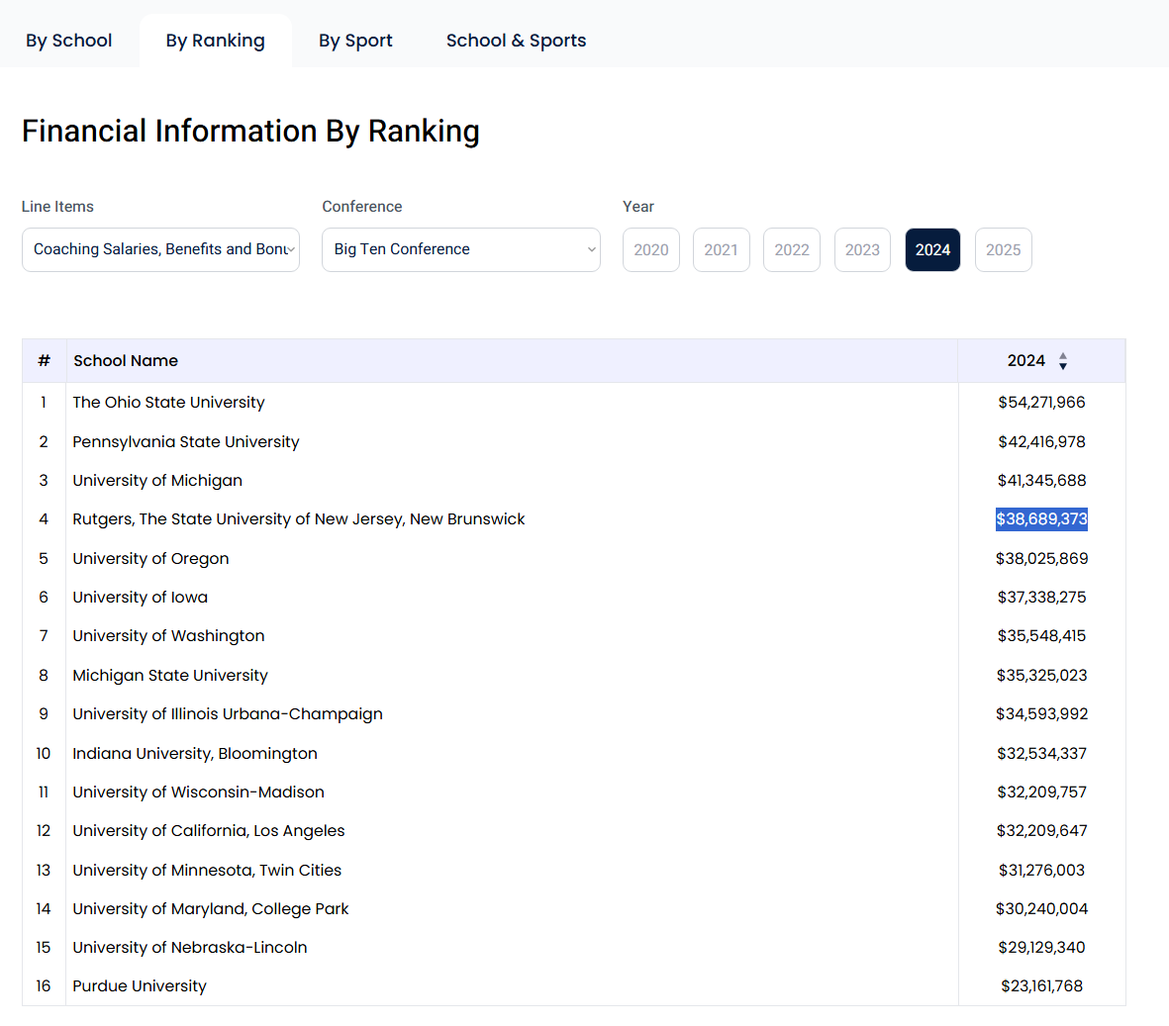This screenshot has height=1026, width=1169.
Task: Switch to year 2025
Action: pyautogui.click(x=1003, y=249)
